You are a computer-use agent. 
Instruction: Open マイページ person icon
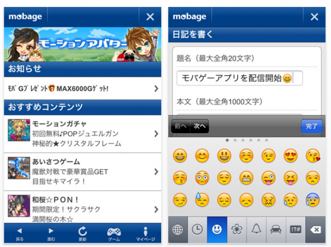146,231
